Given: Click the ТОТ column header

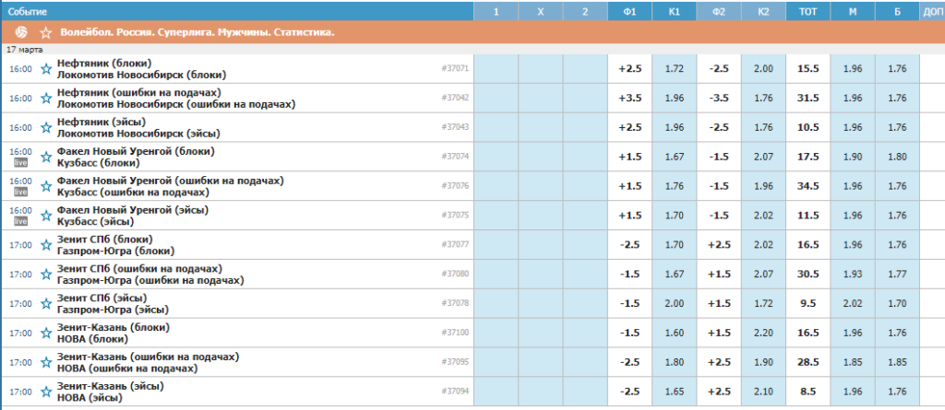Looking at the screenshot, I should 808,11.
